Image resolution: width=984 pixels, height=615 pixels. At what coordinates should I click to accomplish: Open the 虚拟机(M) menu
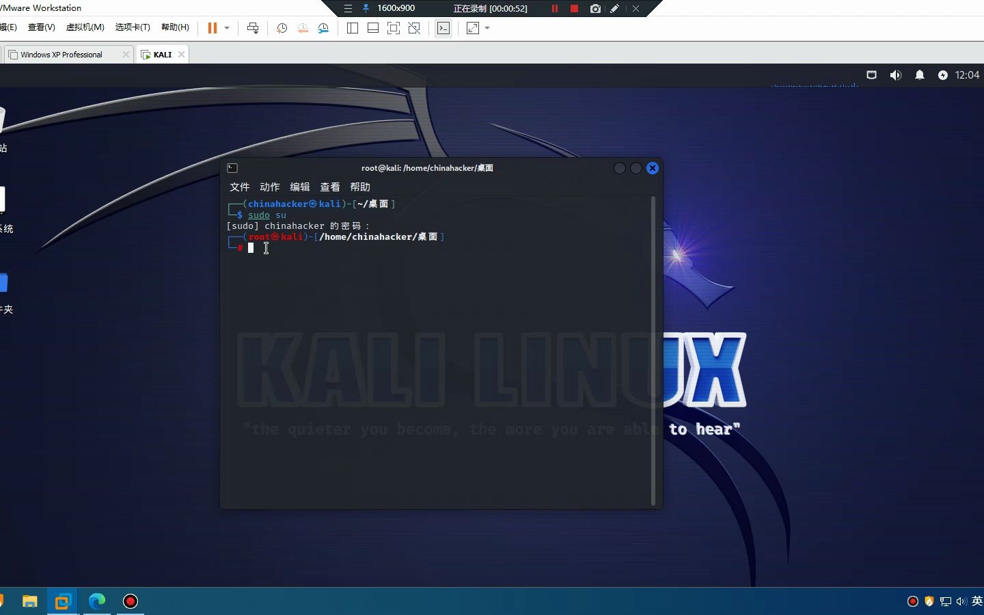[x=85, y=27]
